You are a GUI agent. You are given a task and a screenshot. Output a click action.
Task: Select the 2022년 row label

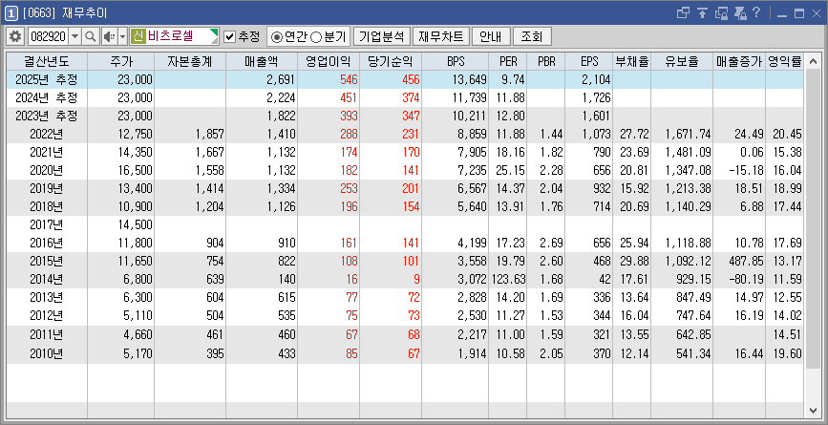pos(47,134)
